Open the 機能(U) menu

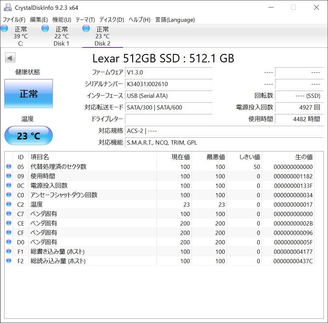62,20
